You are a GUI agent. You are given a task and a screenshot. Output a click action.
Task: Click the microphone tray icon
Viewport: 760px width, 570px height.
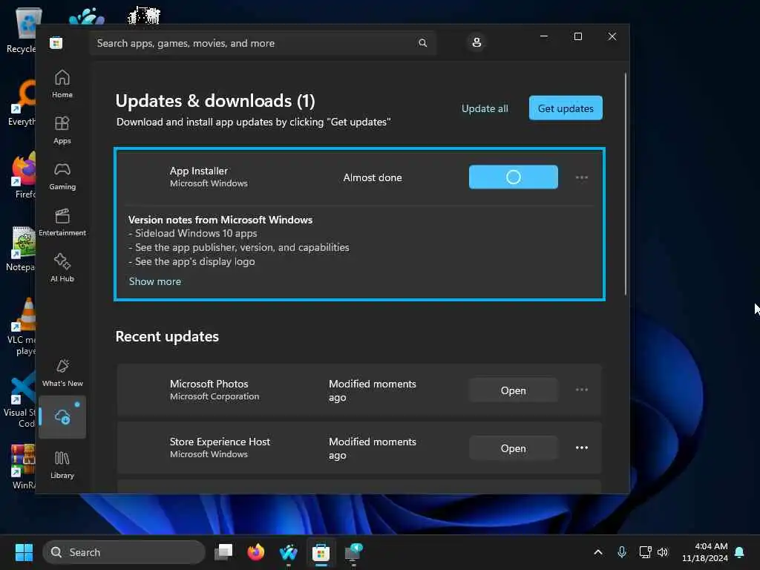point(622,552)
